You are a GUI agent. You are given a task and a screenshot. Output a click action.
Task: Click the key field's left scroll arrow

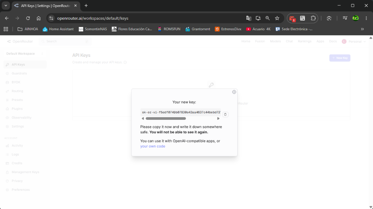[x=143, y=119]
